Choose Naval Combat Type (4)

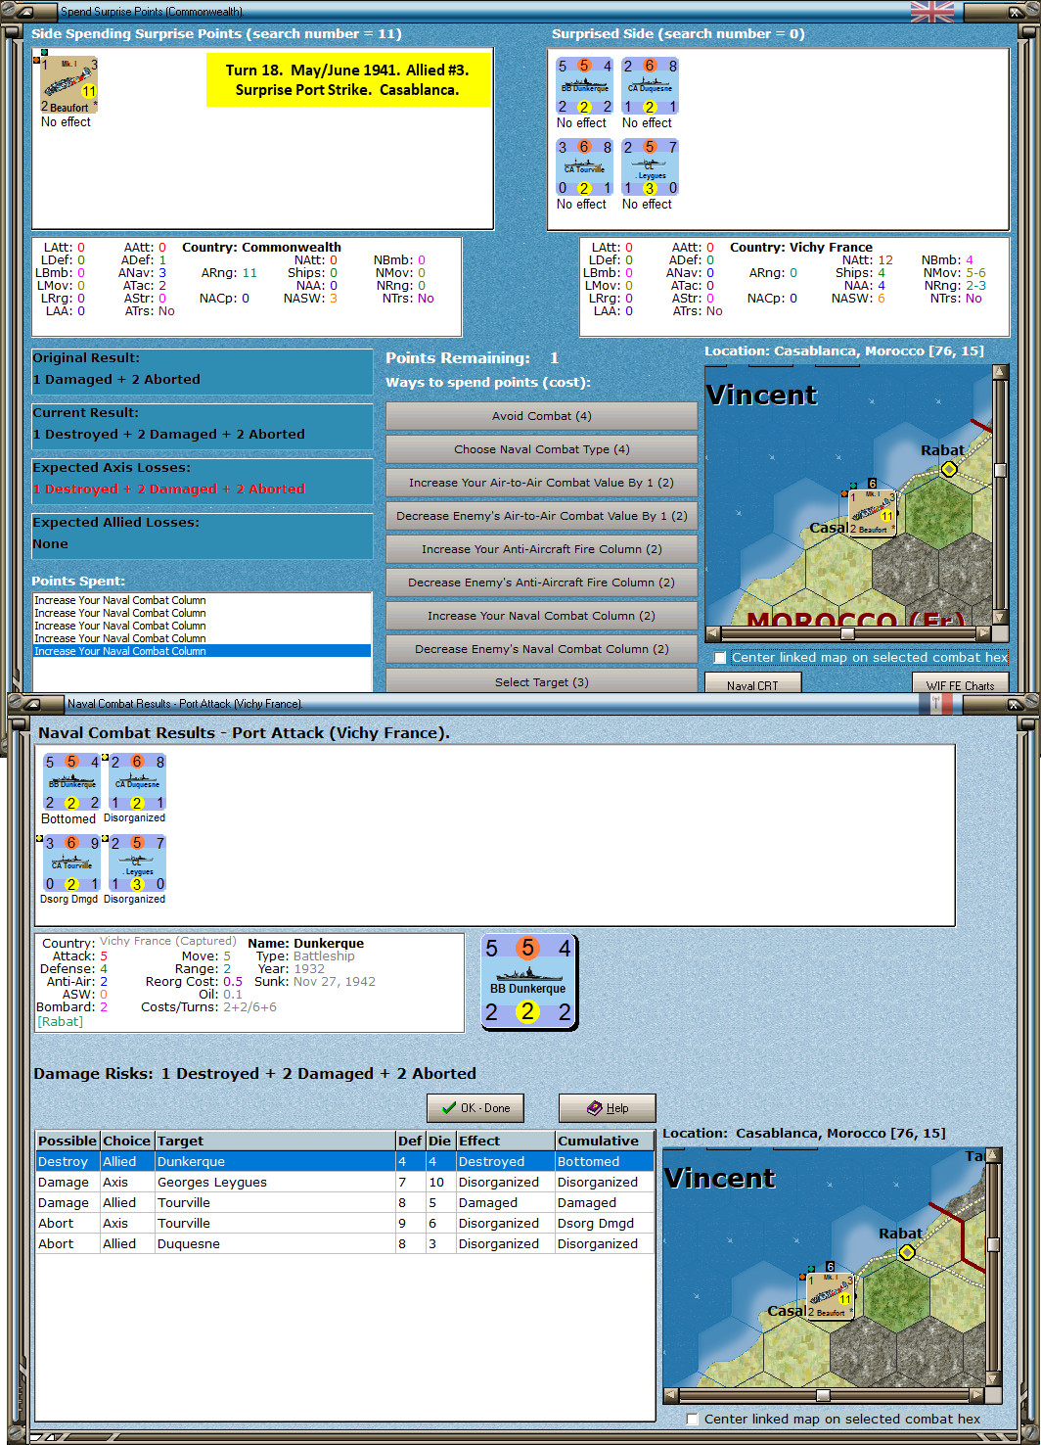(x=541, y=449)
